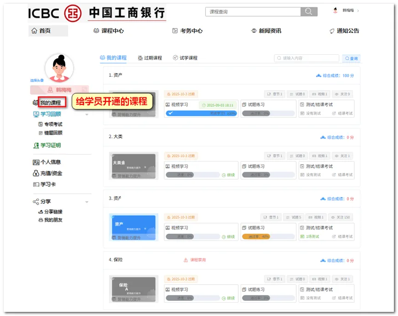The height and width of the screenshot is (316, 398).
Task: Click the 错题回顾 icon in sidebar
Action: pyautogui.click(x=40, y=133)
